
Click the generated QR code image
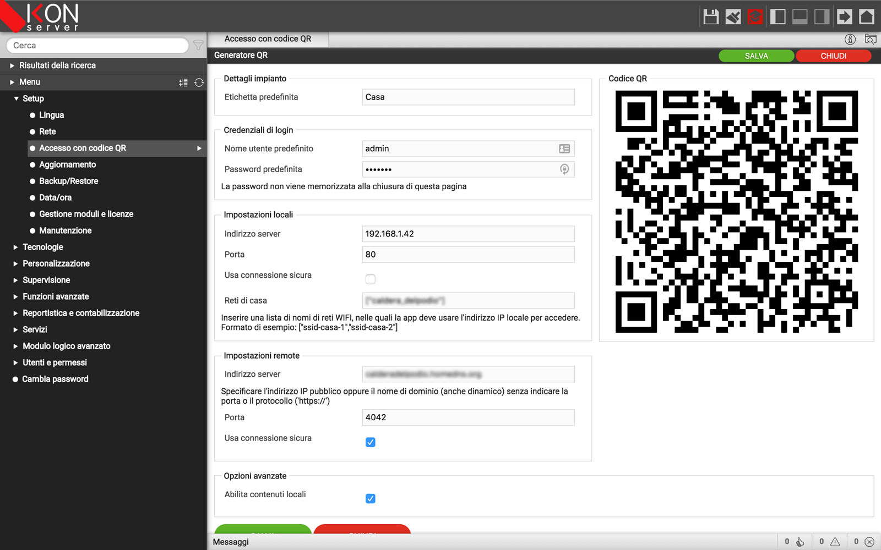click(737, 212)
